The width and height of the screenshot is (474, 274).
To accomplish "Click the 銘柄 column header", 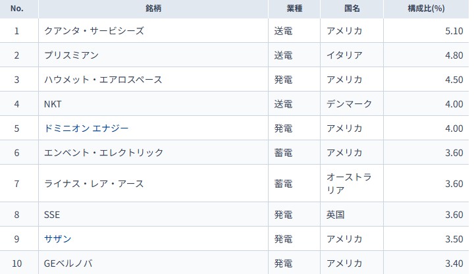I will pos(154,9).
